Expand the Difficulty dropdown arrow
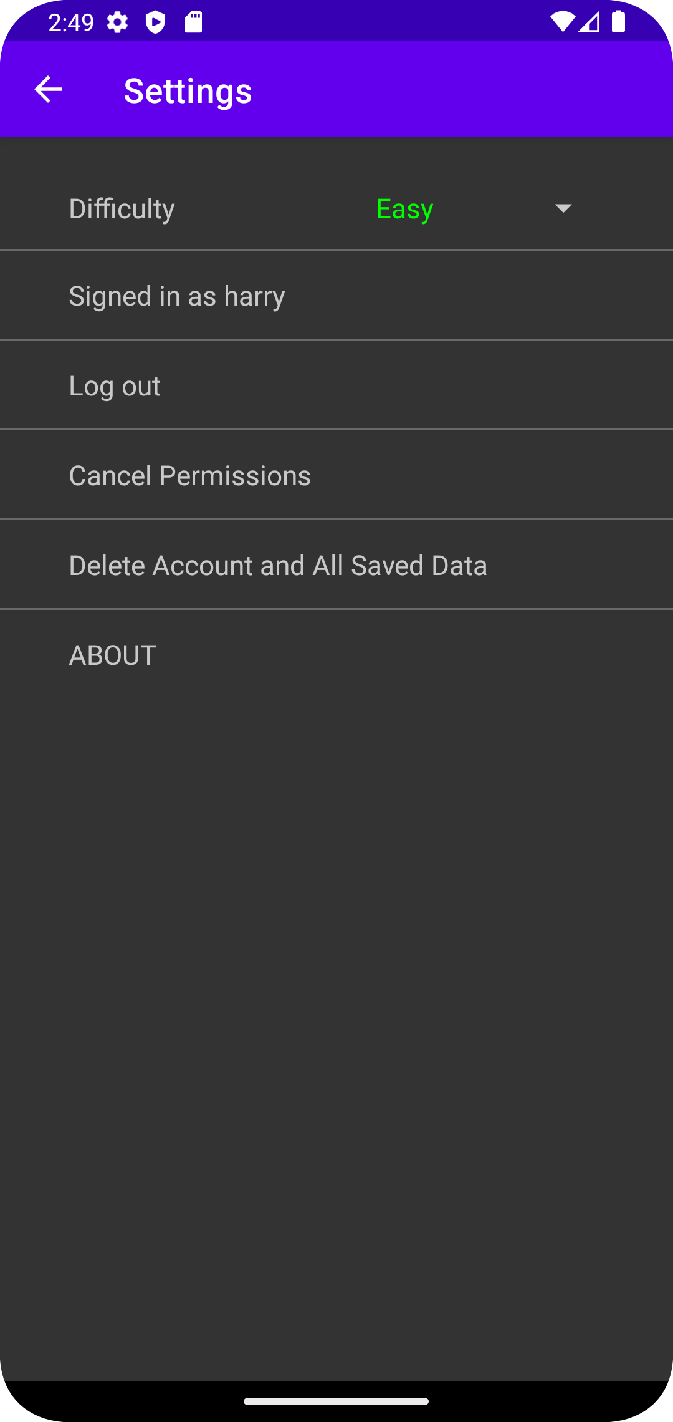Screen dimensions: 673x1422 click(563, 208)
